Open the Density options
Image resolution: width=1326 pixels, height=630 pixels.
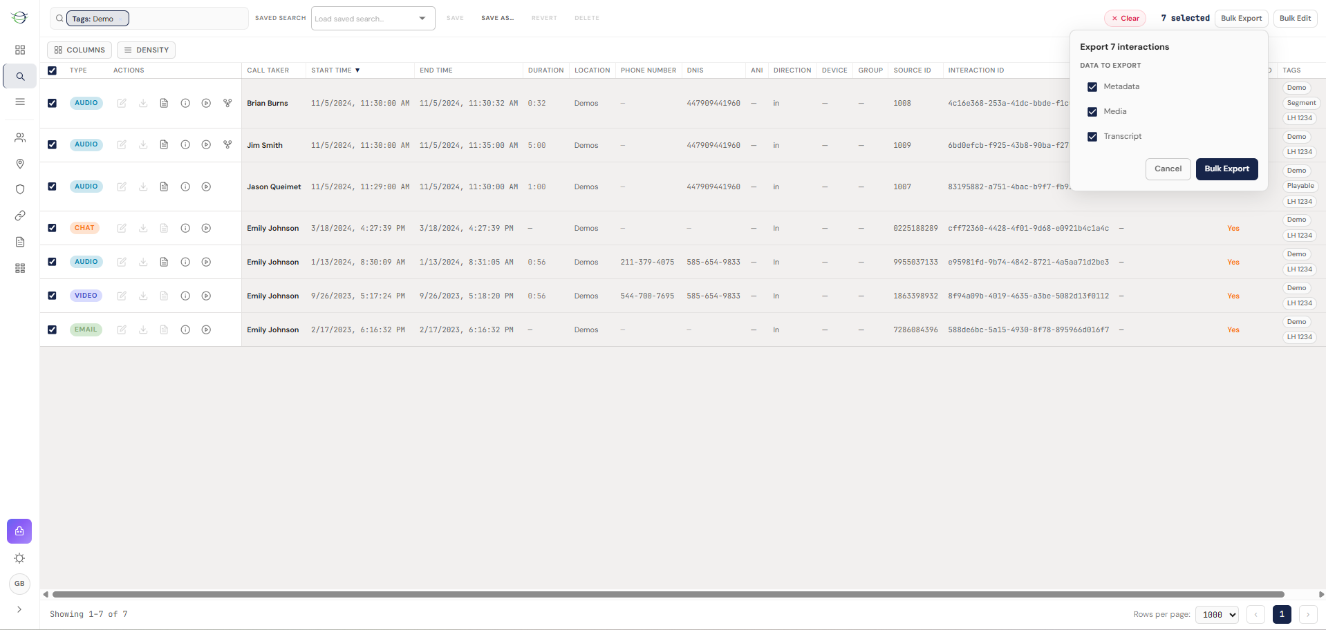(x=146, y=50)
